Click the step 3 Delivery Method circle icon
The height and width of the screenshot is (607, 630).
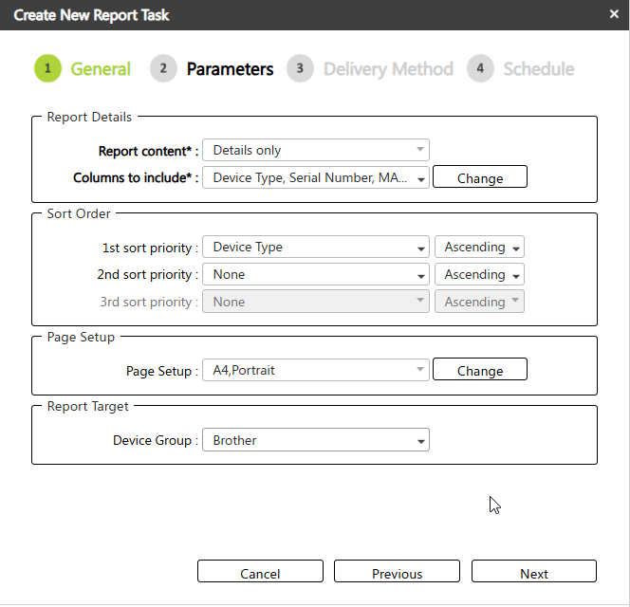pyautogui.click(x=300, y=69)
